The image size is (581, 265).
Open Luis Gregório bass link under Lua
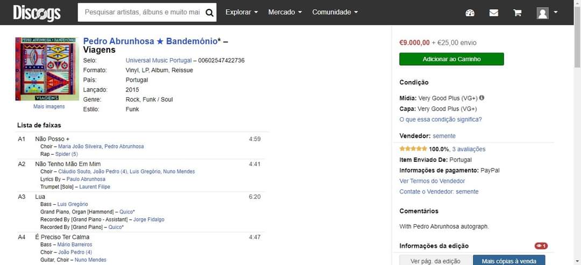click(73, 204)
